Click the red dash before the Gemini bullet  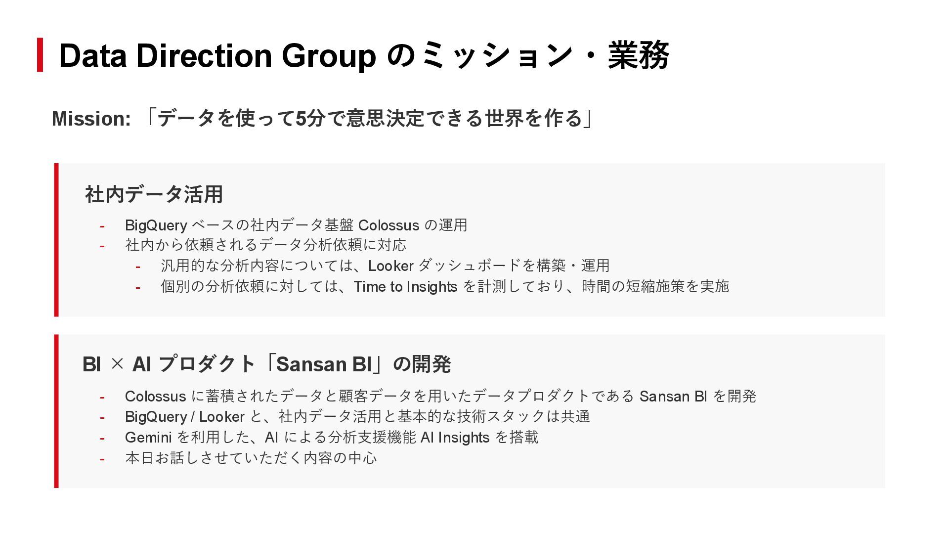[x=102, y=438]
